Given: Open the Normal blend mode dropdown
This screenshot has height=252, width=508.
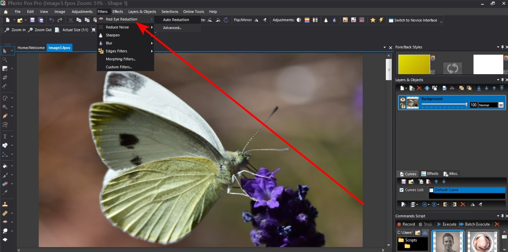Looking at the screenshot, I should 501,105.
